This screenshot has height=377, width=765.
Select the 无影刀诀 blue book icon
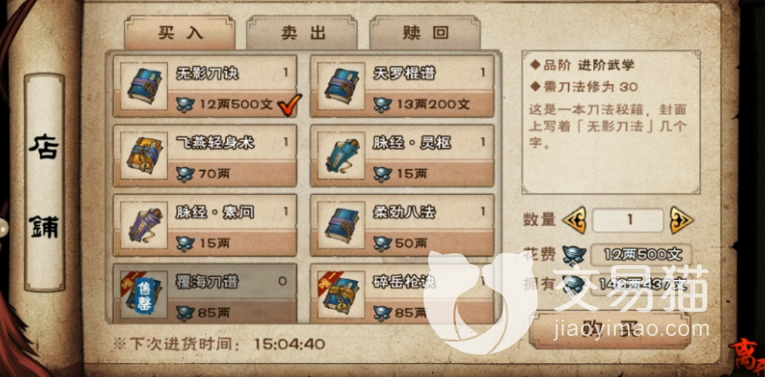(141, 86)
